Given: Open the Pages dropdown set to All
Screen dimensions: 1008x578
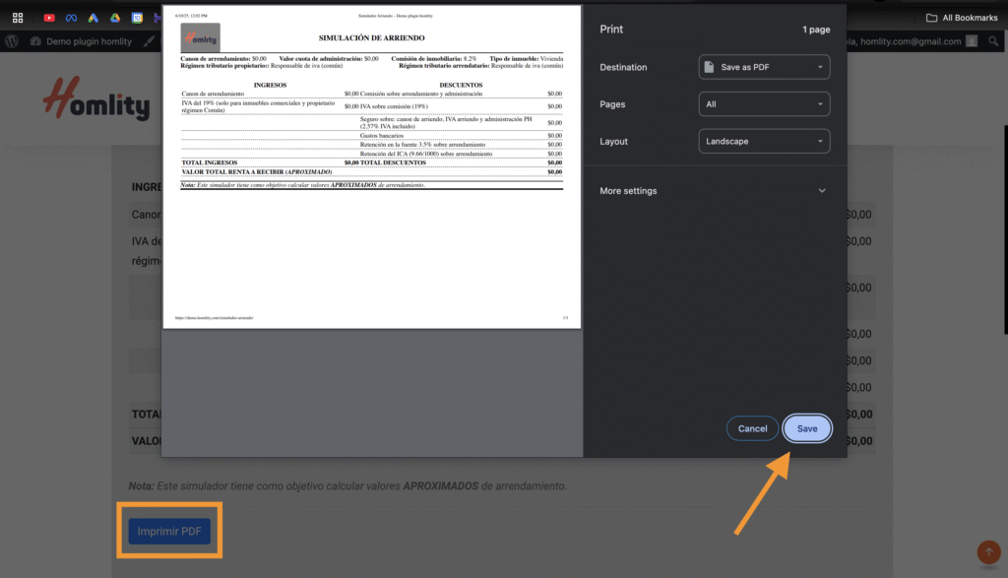Looking at the screenshot, I should (x=764, y=104).
